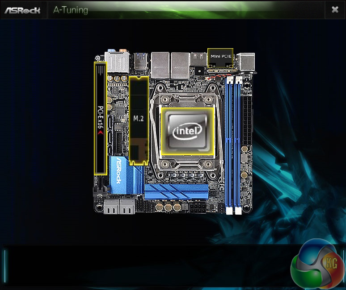
Task: Click the ASRock logo in title bar
Action: coord(22,10)
